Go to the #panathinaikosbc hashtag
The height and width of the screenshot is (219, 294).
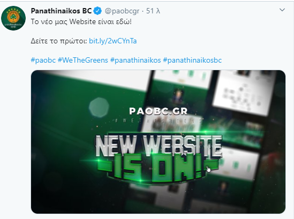coord(192,60)
